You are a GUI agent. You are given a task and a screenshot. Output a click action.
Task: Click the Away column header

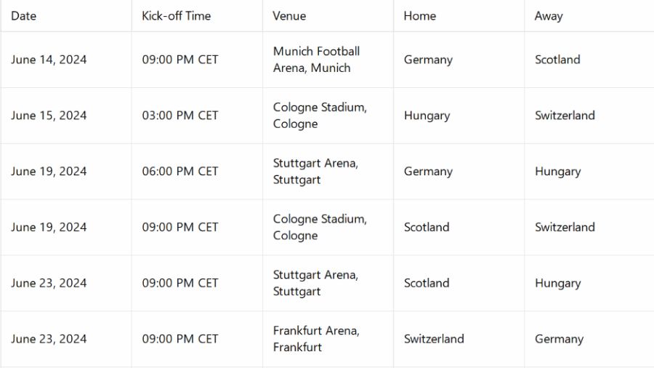pos(549,16)
